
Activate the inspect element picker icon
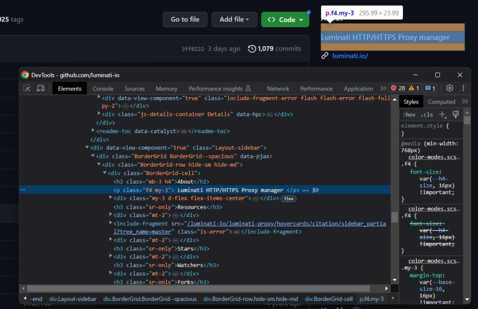pos(27,88)
